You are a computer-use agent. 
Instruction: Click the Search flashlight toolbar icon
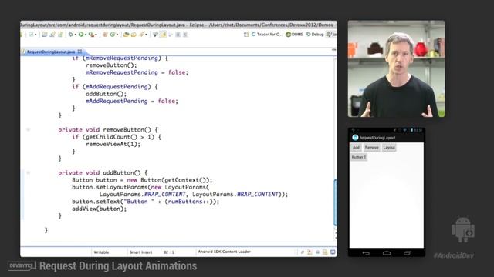142,35
